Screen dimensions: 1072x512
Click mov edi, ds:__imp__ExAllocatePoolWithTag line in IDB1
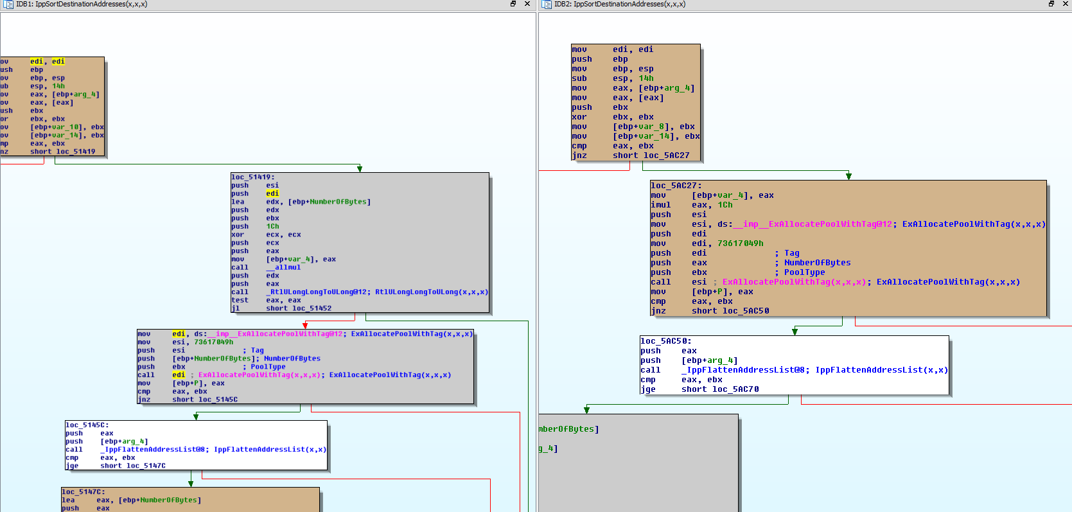305,334
